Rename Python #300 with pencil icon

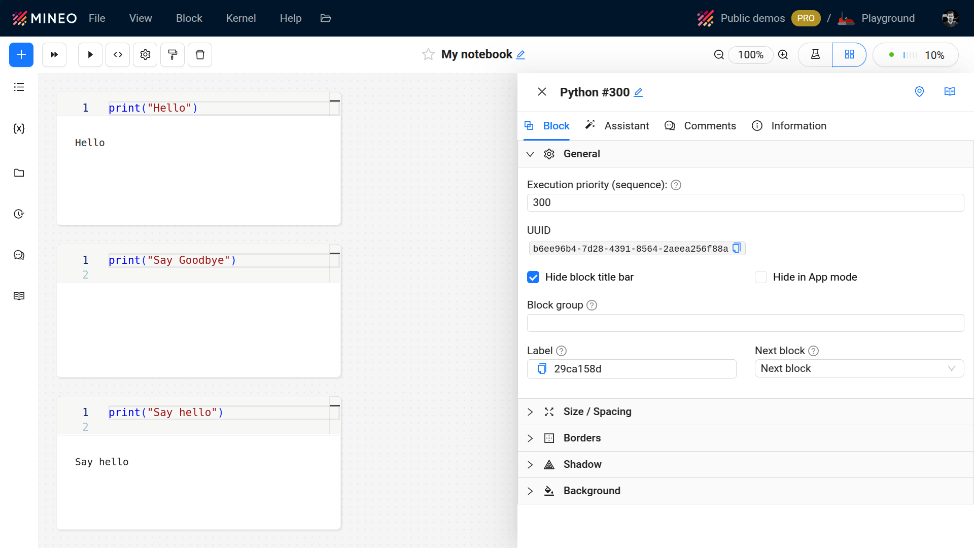coord(638,92)
